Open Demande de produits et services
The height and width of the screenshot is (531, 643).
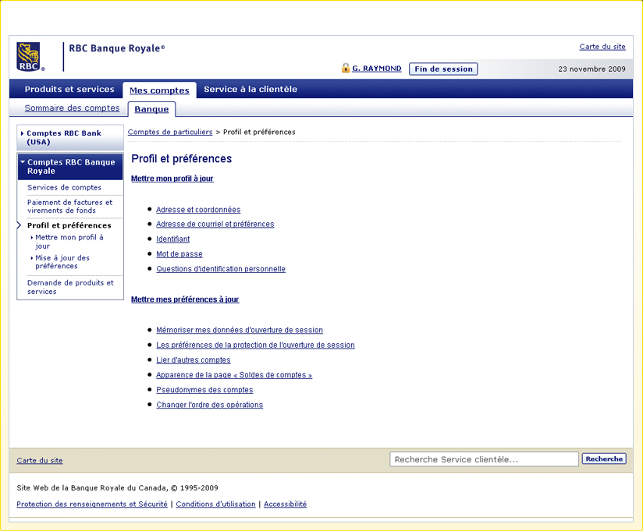coord(70,287)
